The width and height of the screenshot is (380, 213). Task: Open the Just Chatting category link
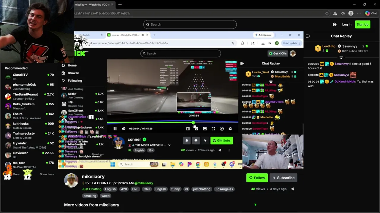[91, 189]
